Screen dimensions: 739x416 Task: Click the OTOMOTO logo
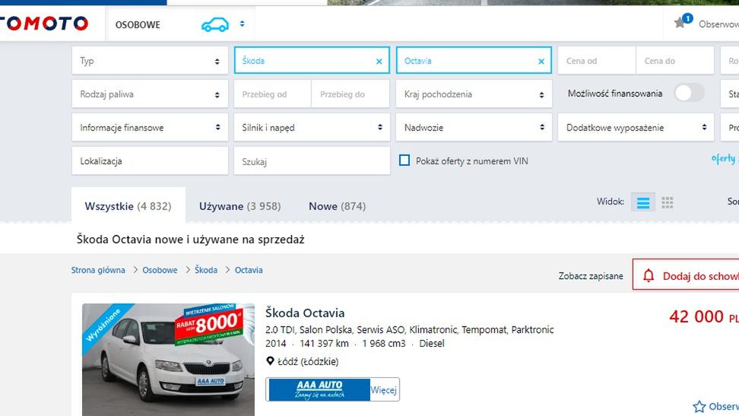44,24
